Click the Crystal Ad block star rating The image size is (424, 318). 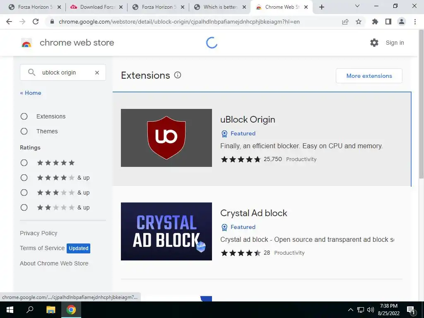241,253
